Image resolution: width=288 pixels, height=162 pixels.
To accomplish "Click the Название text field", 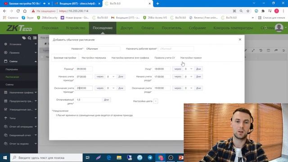I will [102, 49].
